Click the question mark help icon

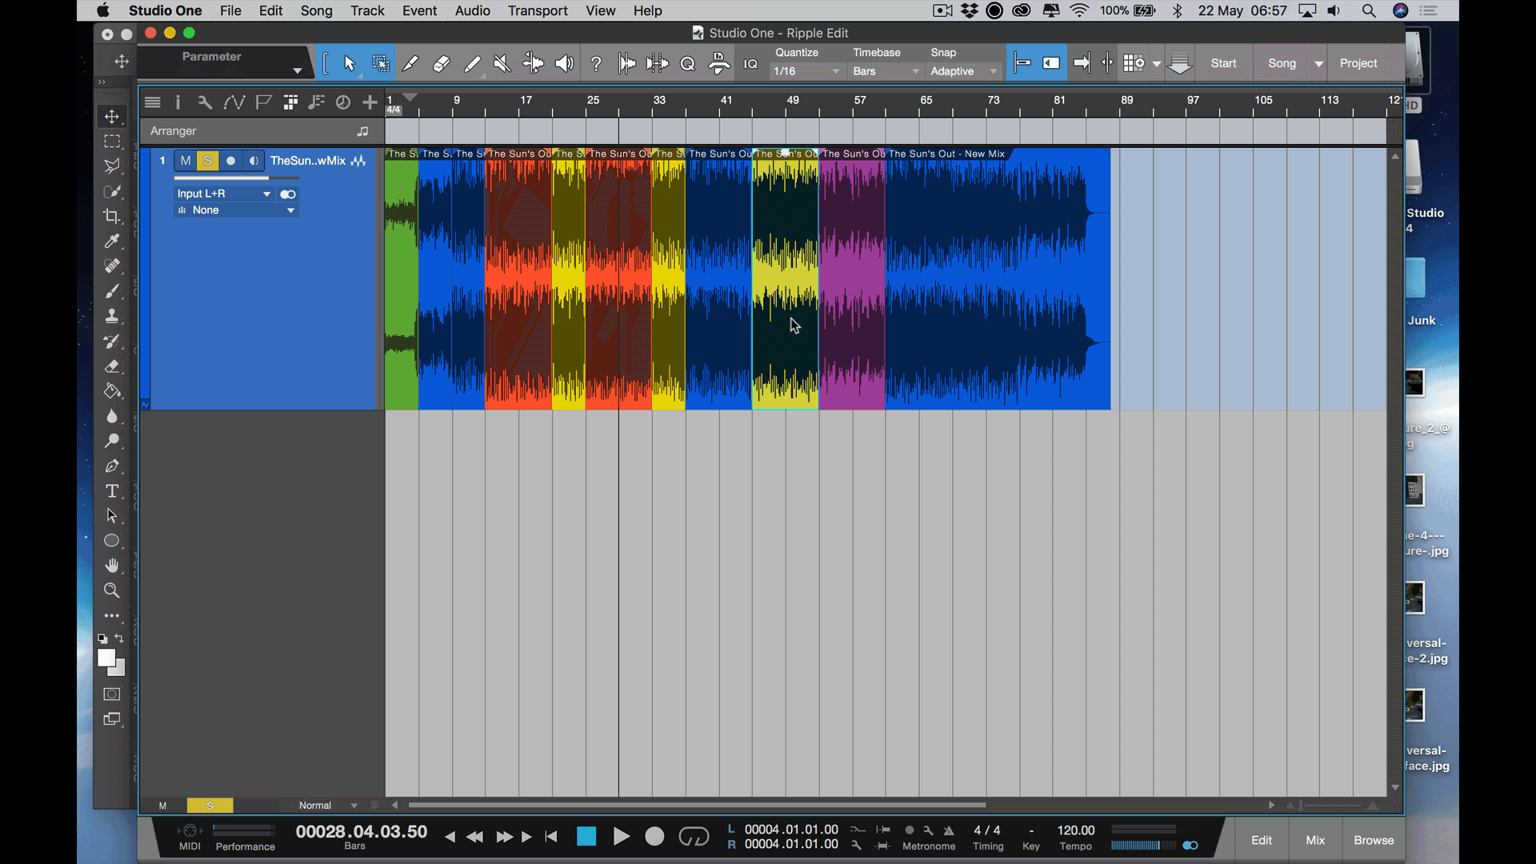click(x=596, y=64)
